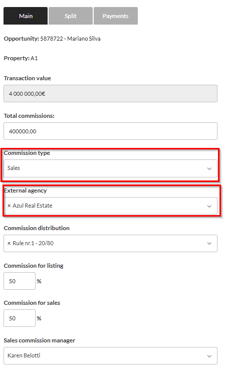Expand Commission type chevron arrow
Image resolution: width=228 pixels, height=374 pixels.
coord(209,168)
